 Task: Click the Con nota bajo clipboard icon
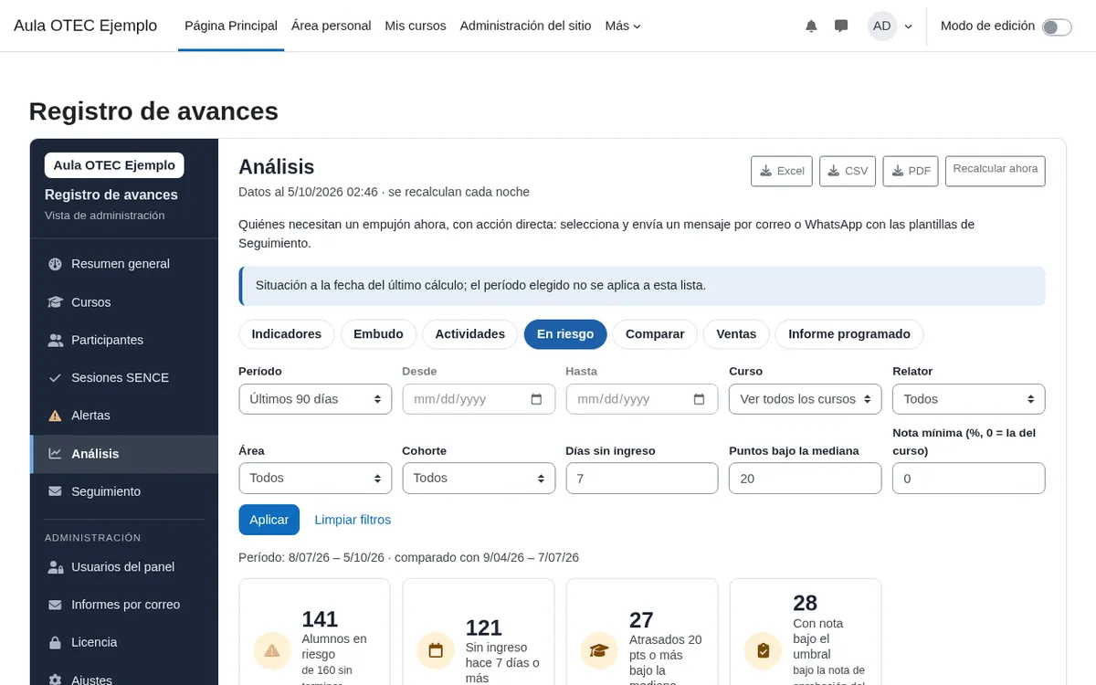click(763, 650)
